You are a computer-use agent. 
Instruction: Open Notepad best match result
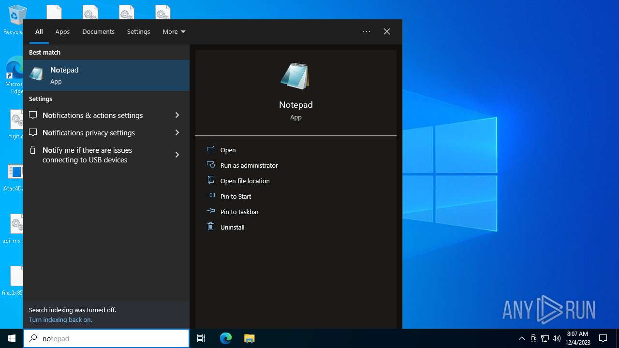point(106,75)
